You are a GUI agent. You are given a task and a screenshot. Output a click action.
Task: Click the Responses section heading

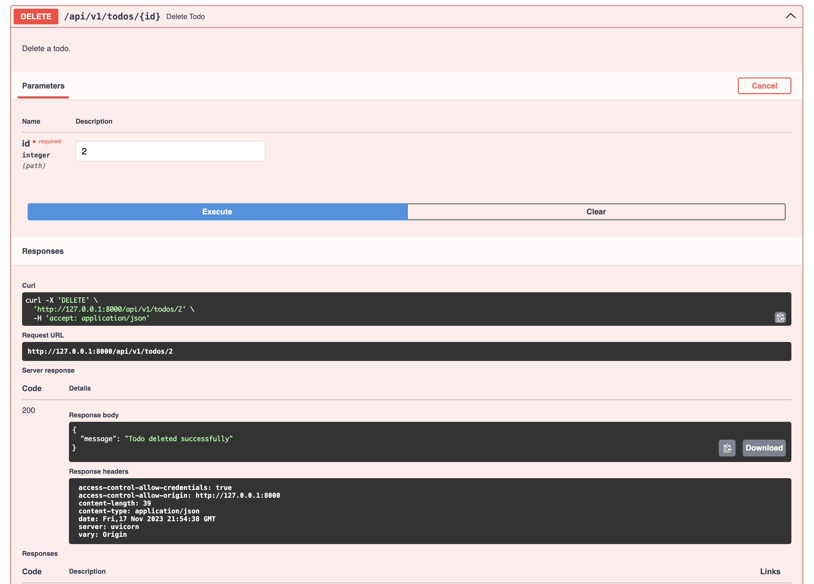(43, 251)
